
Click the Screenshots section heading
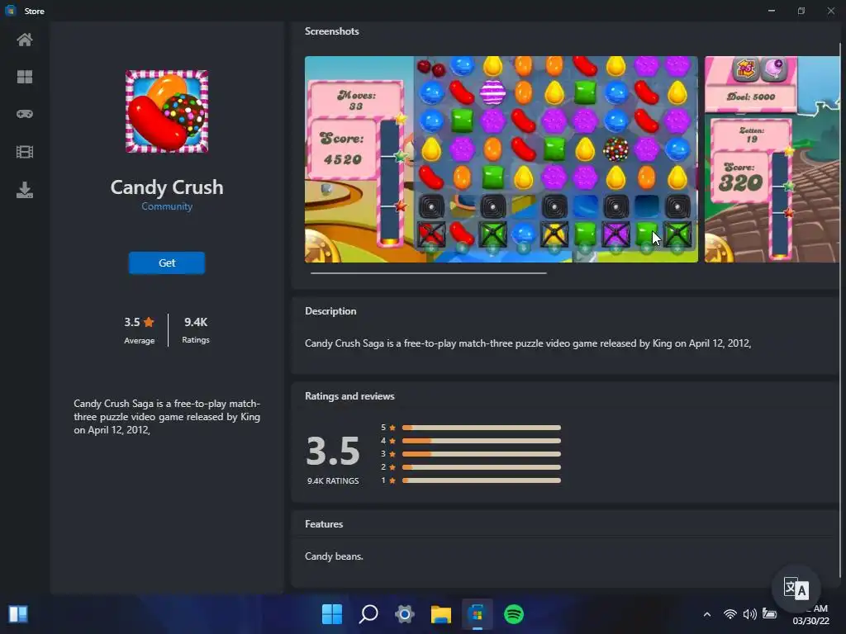332,31
